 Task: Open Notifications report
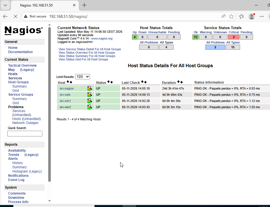coord(18,176)
